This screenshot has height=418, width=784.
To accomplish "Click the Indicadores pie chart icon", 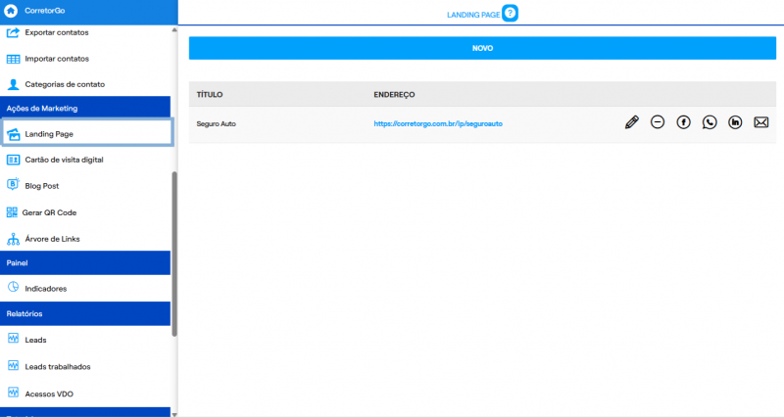I will pyautogui.click(x=13, y=287).
